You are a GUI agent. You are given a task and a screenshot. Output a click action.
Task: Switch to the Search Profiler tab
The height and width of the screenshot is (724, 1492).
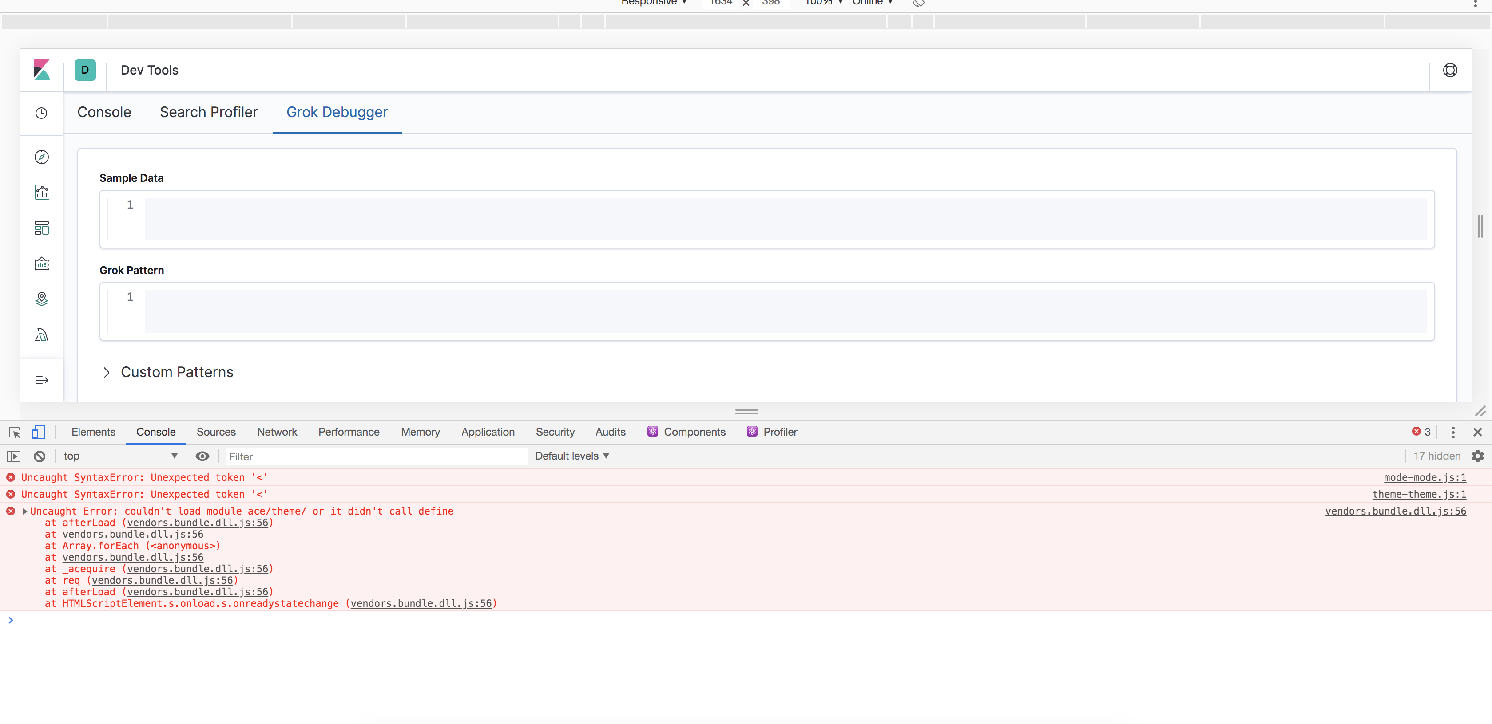[x=209, y=112]
